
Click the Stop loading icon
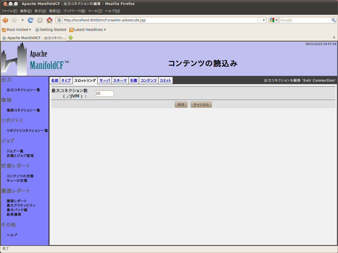click(40, 20)
